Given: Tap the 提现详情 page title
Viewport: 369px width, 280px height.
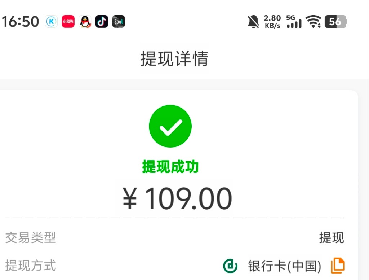Looking at the screenshot, I should (174, 59).
